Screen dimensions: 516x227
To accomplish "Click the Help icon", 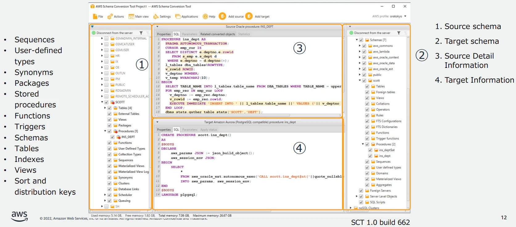I will tap(205, 16).
